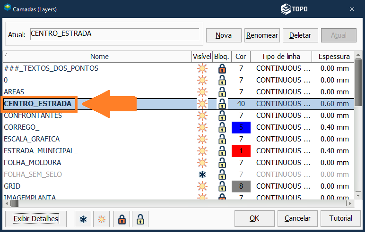Click the sun thaw button in bottom toolbar
The width and height of the screenshot is (365, 232).
pyautogui.click(x=102, y=219)
